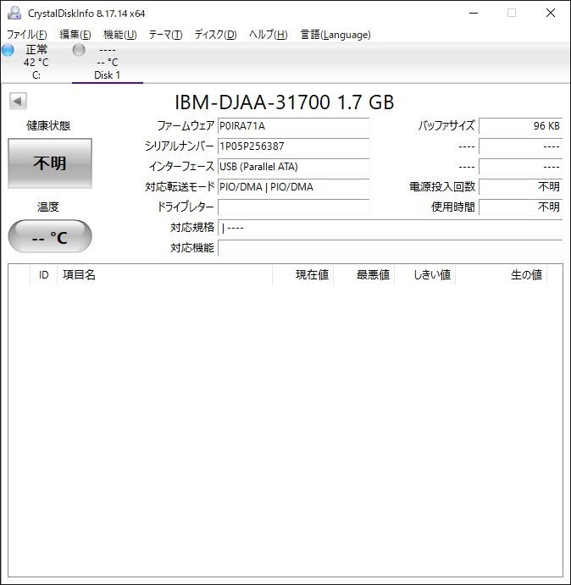The height and width of the screenshot is (585, 571).
Task: Click the interface field USB (Parallel ATA)
Action: [293, 167]
